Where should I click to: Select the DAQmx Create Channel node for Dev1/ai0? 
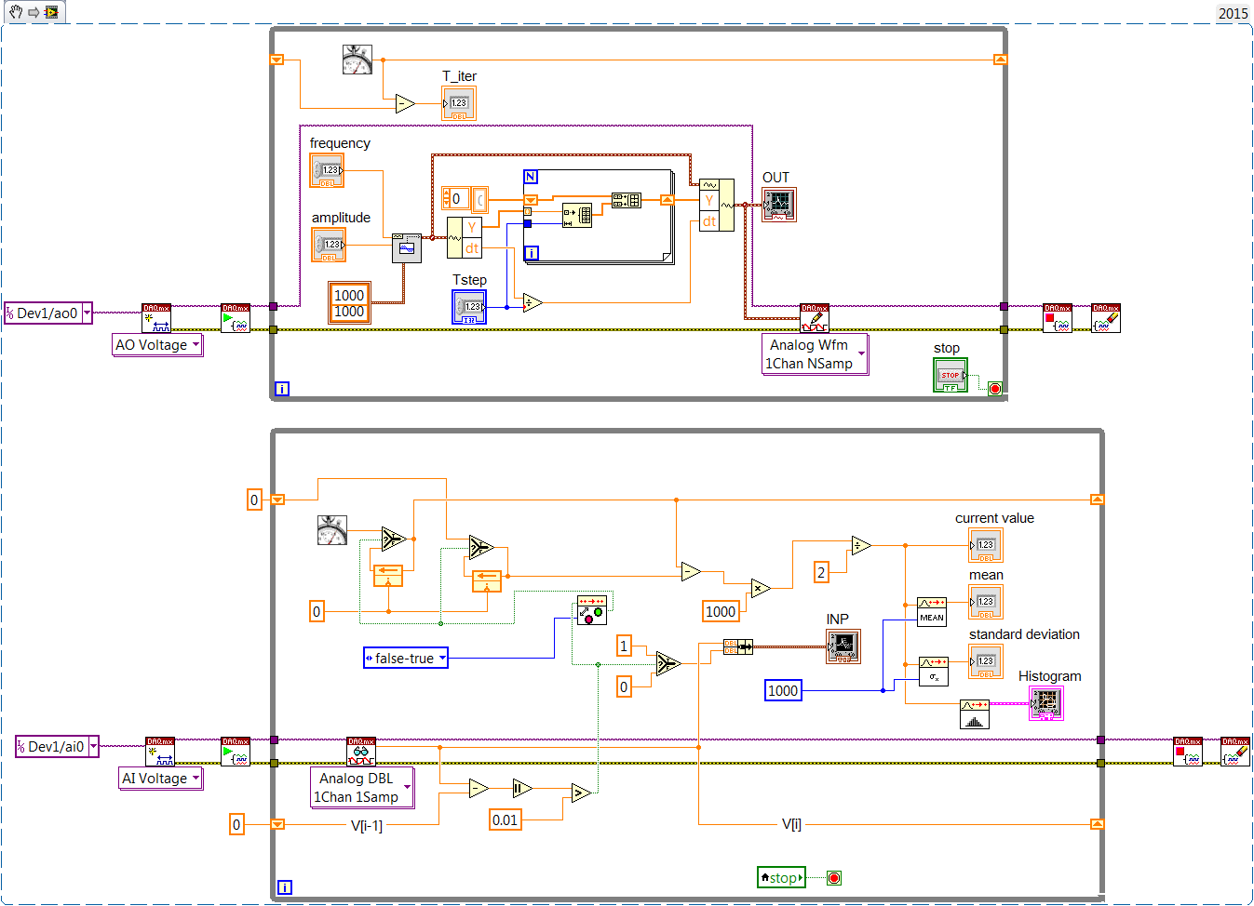click(x=160, y=752)
